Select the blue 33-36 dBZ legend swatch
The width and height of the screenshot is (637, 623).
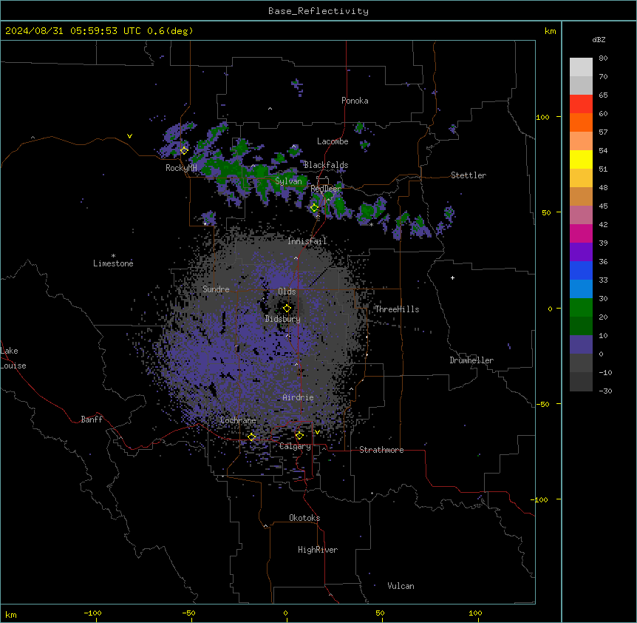581,270
